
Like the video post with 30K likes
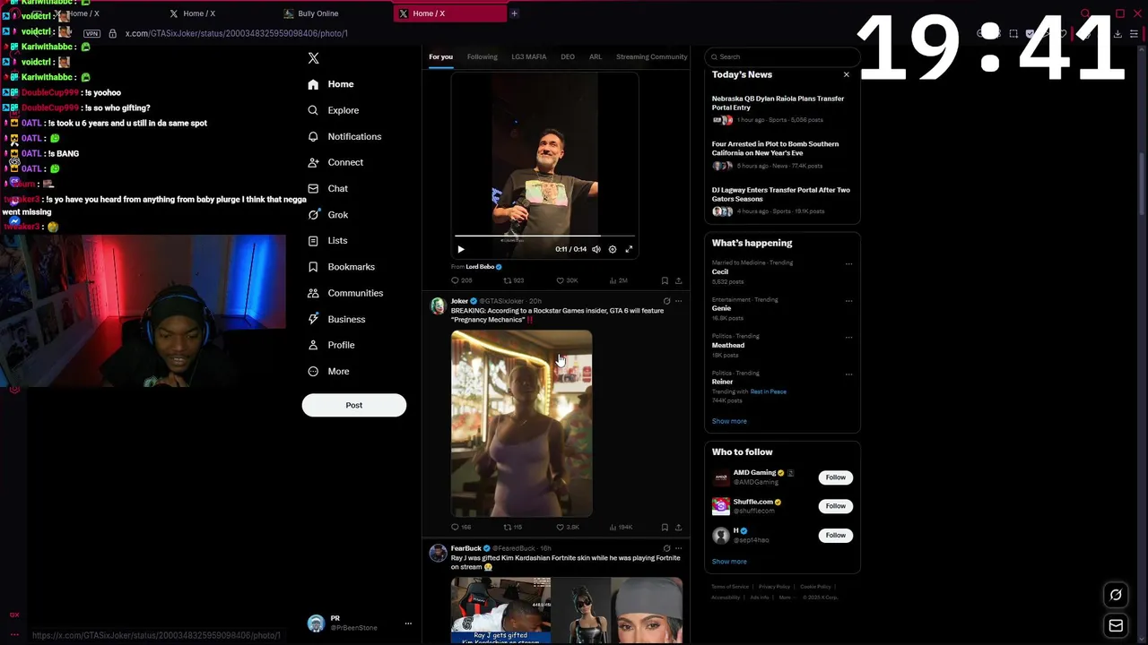click(567, 280)
